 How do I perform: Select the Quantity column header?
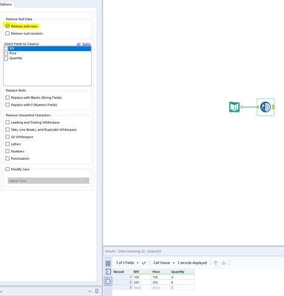(x=183, y=272)
